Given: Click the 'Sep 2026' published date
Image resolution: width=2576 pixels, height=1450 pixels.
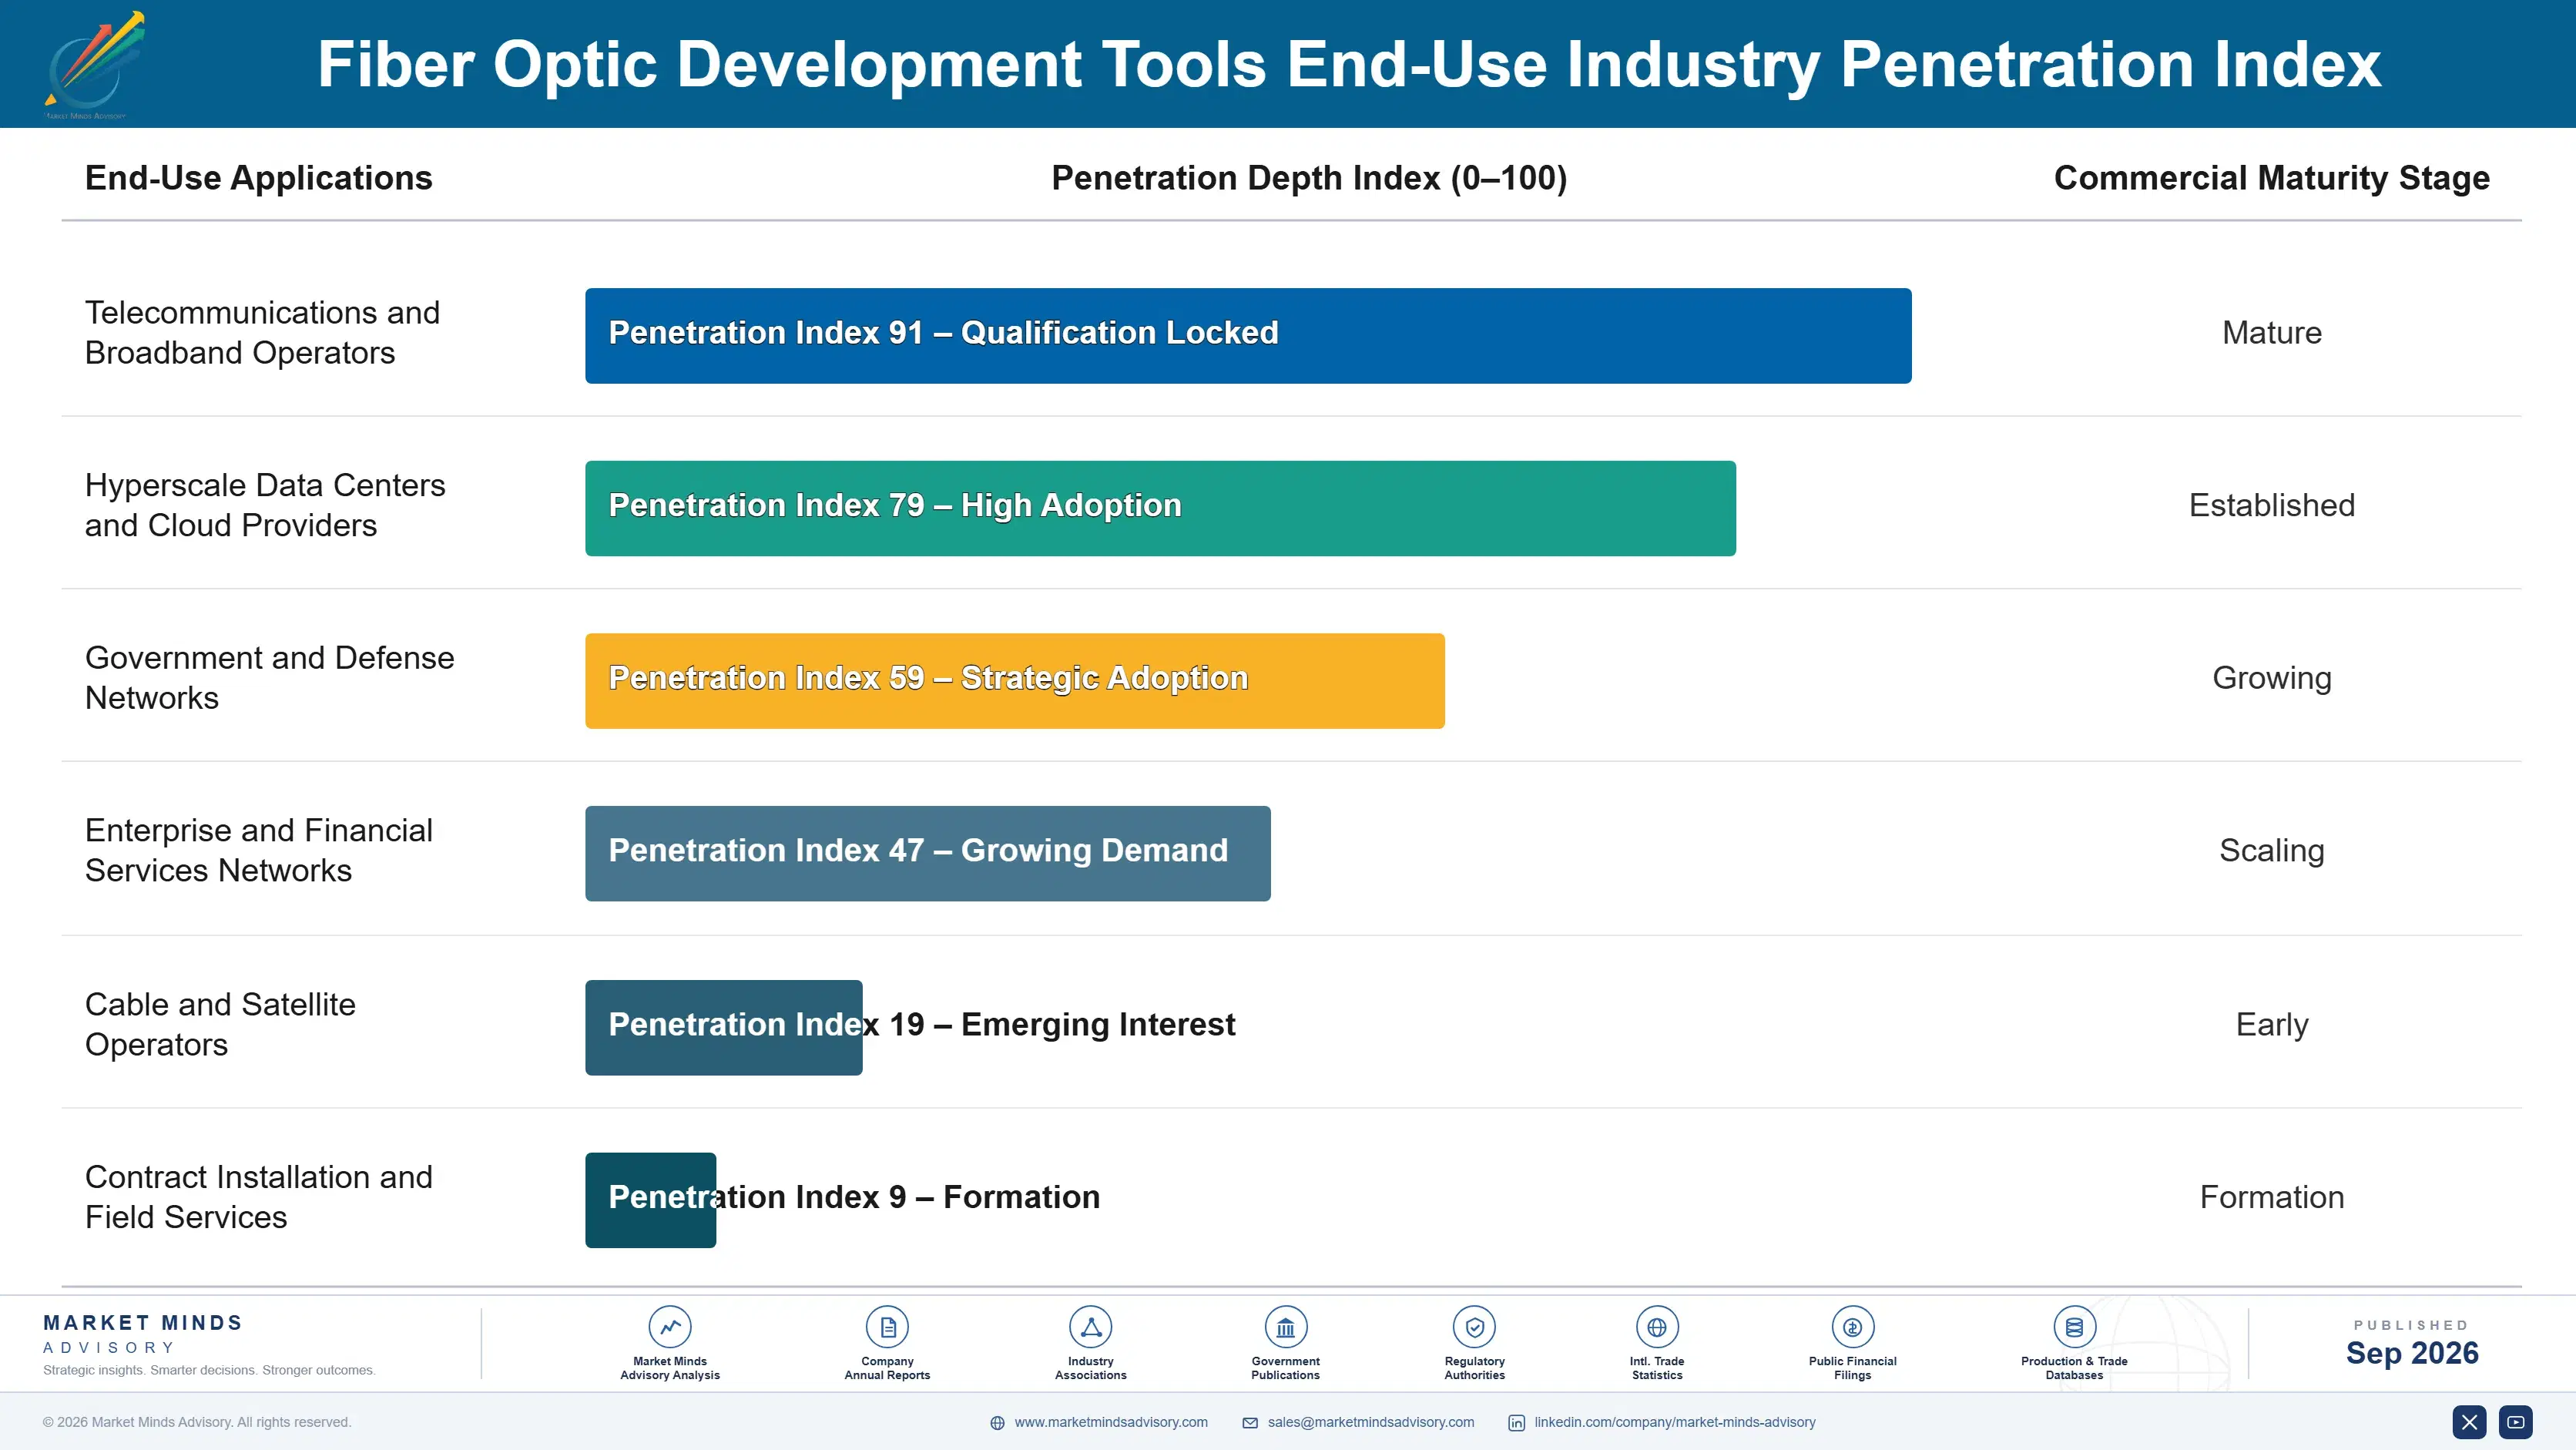Looking at the screenshot, I should [2411, 1353].
